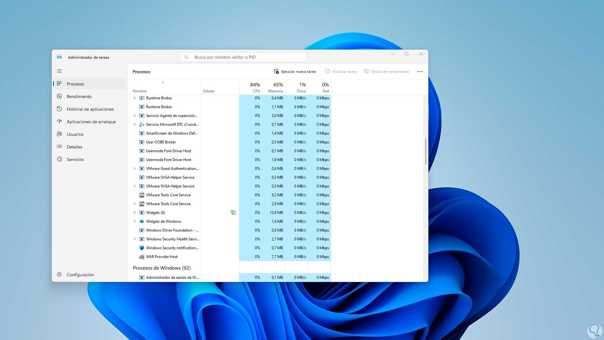Click the process list vertical scrollbar thumb
This screenshot has height=340, width=604.
coord(426,151)
